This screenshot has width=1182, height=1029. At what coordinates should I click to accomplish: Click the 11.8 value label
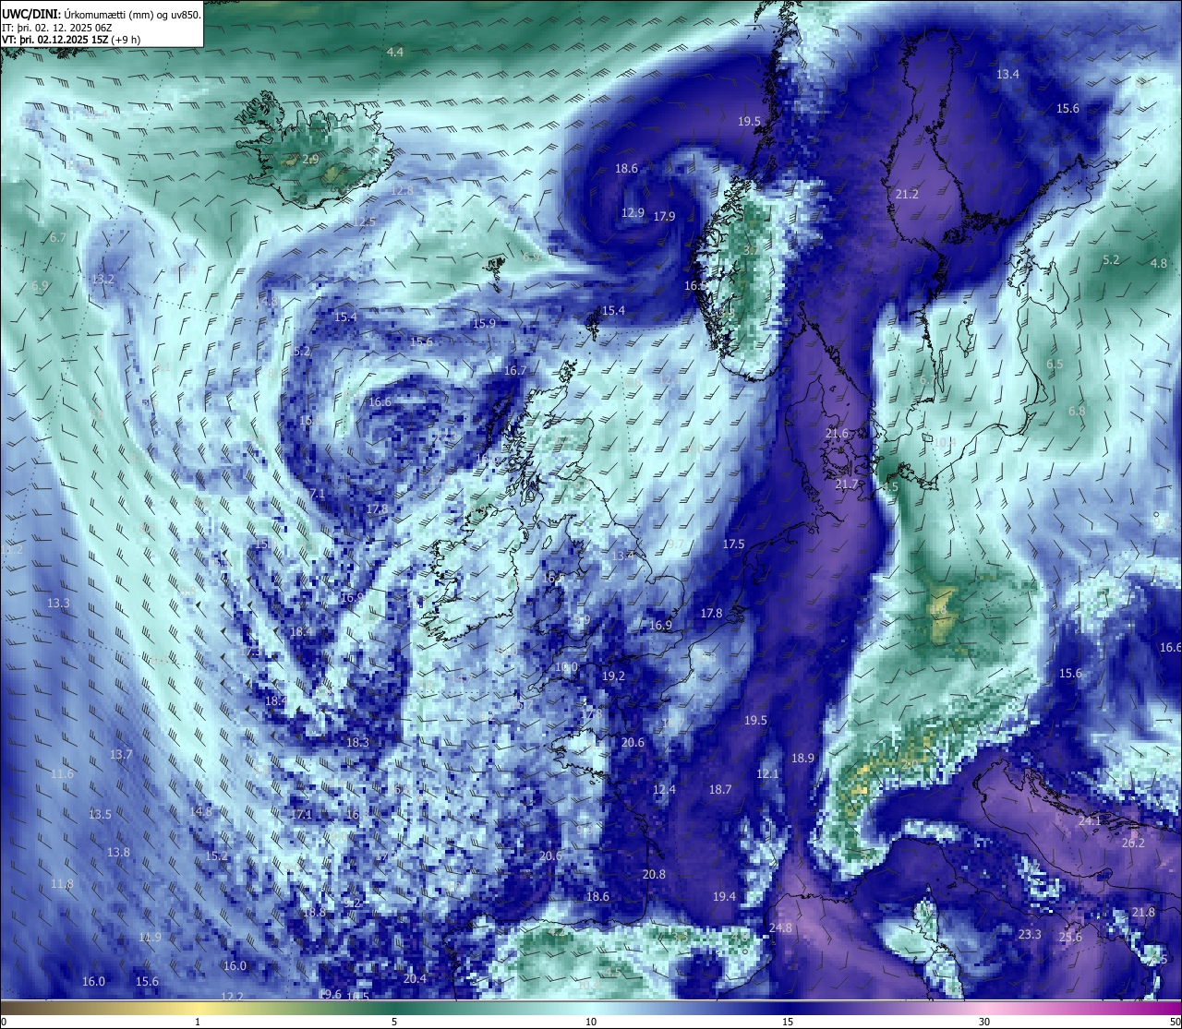[x=62, y=884]
